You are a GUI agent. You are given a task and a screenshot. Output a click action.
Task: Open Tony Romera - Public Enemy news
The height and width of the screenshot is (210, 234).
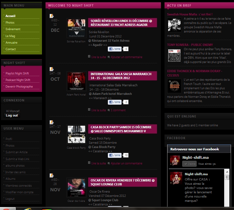pos(190,45)
